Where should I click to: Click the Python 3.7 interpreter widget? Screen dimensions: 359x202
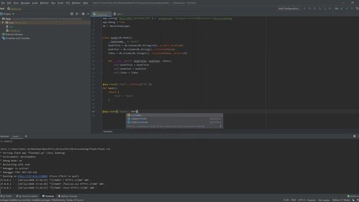click(341, 200)
